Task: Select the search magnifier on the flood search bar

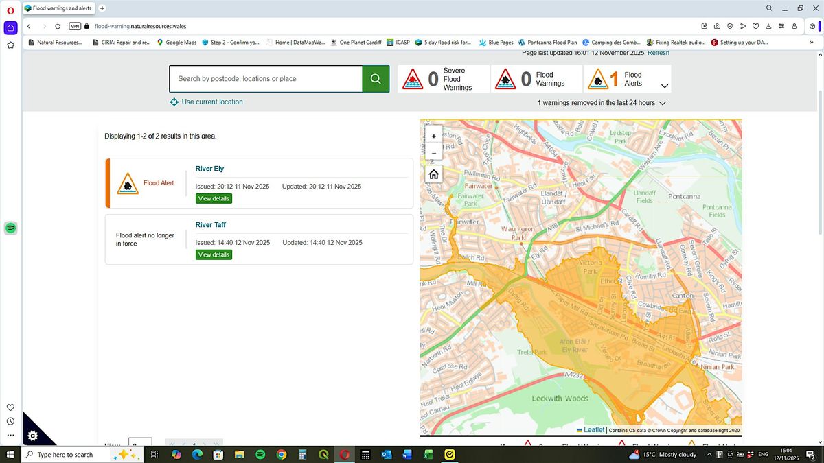Action: [x=376, y=78]
